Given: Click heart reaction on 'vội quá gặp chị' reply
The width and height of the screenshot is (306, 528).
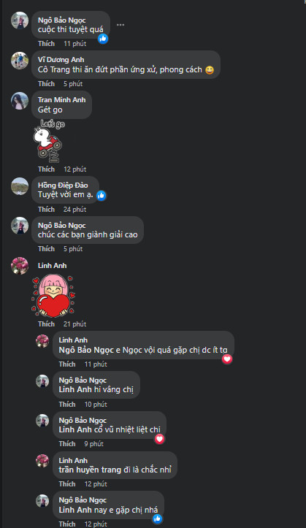Looking at the screenshot, I should pyautogui.click(x=227, y=359).
